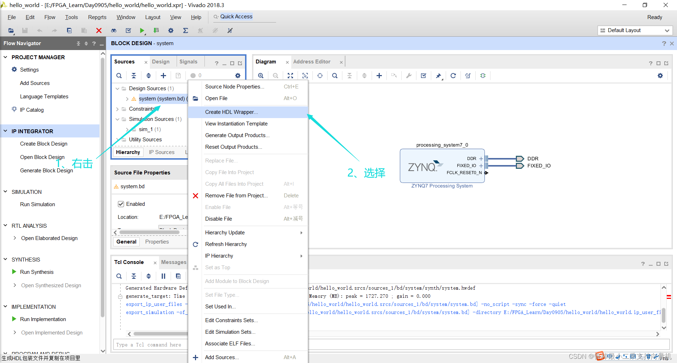This screenshot has height=363, width=677.
Task: Collapse the SIMULATION section
Action: 5,192
